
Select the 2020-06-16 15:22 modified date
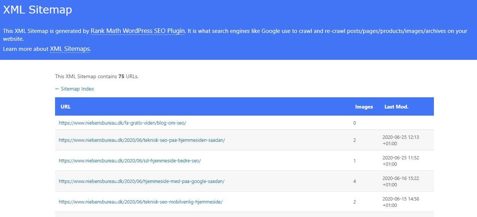tap(401, 181)
